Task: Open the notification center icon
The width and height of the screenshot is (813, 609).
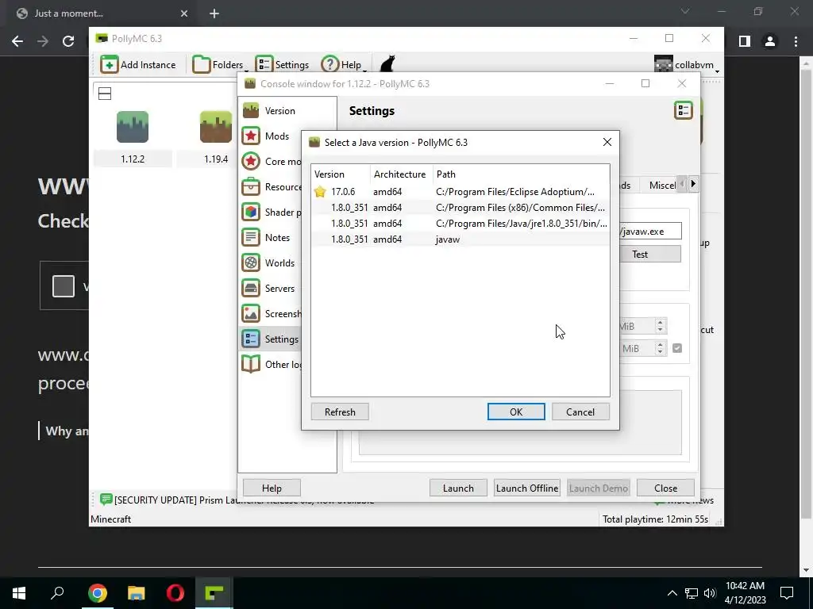Action: (787, 593)
